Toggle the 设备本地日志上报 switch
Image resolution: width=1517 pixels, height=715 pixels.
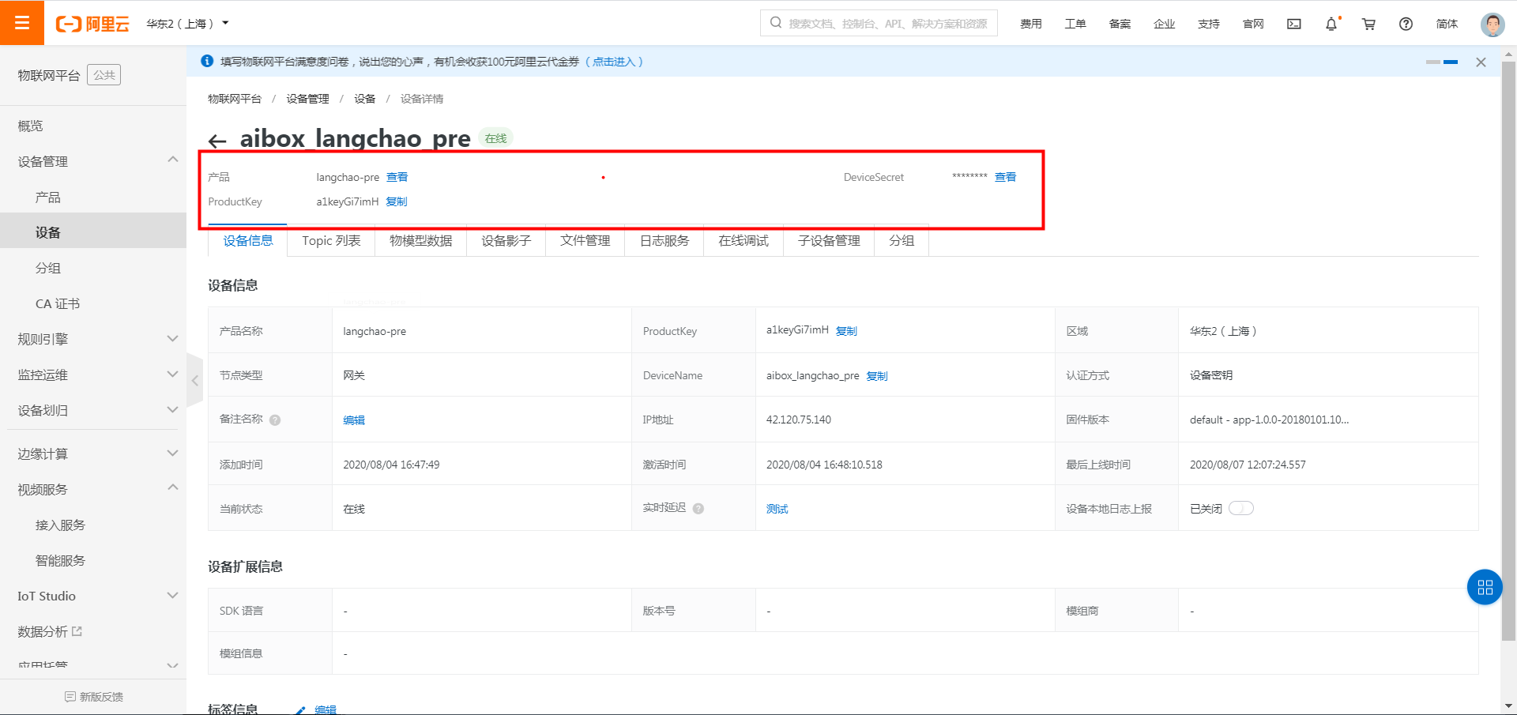(x=1241, y=508)
